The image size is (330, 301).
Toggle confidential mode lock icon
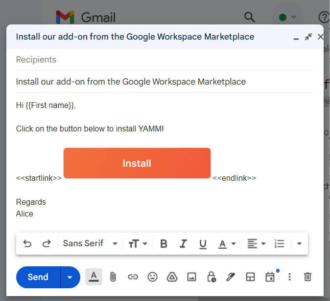(212, 277)
